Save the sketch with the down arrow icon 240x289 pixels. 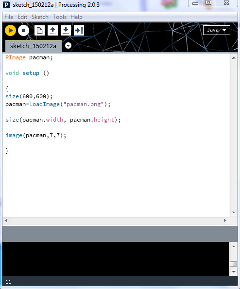[x=66, y=31]
